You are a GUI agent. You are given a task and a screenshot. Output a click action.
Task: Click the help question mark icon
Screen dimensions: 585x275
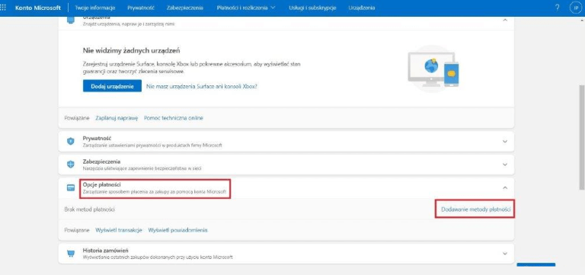click(558, 8)
